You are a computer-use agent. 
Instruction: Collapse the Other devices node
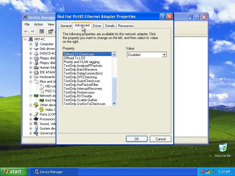(31, 105)
